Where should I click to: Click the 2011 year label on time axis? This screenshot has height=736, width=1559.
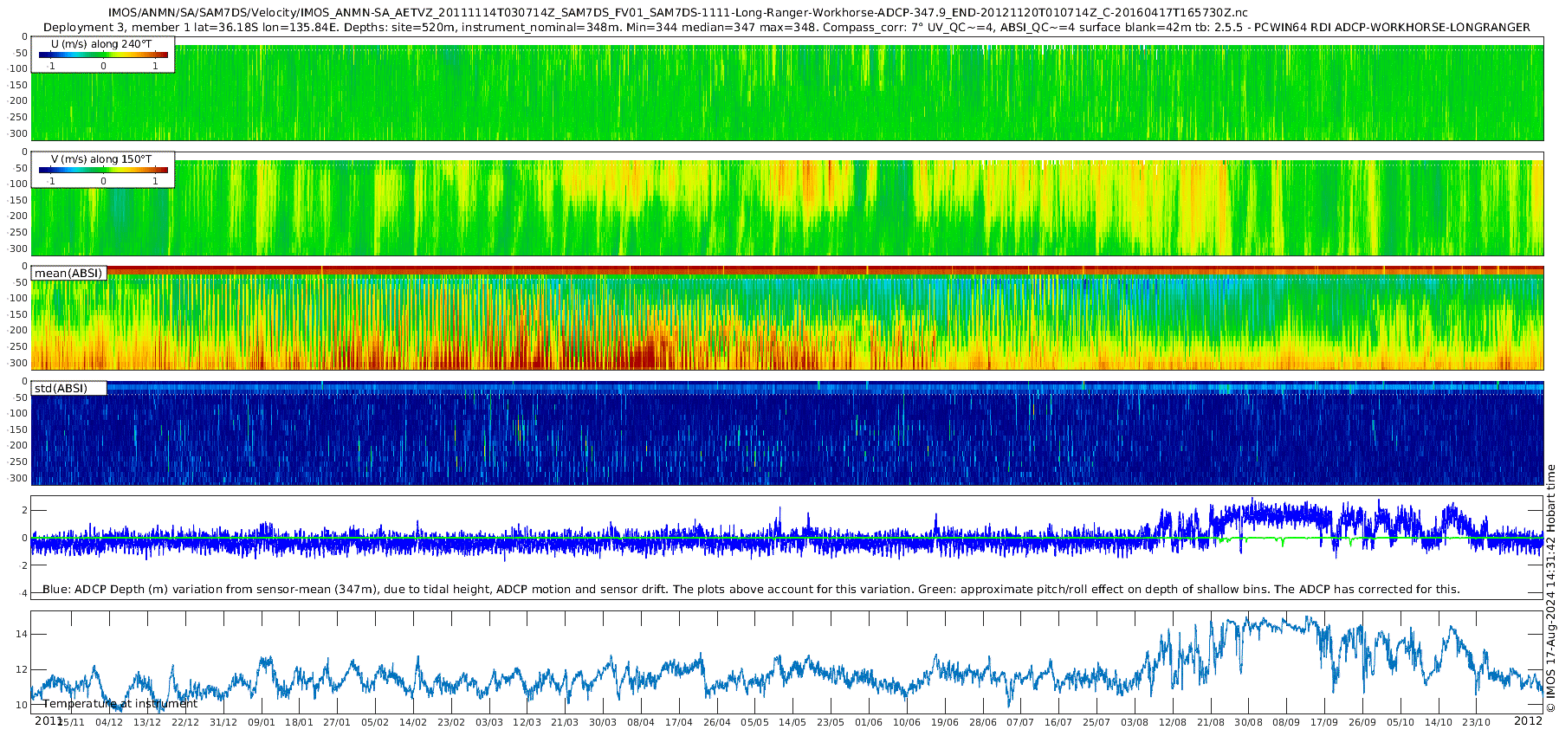click(x=49, y=720)
